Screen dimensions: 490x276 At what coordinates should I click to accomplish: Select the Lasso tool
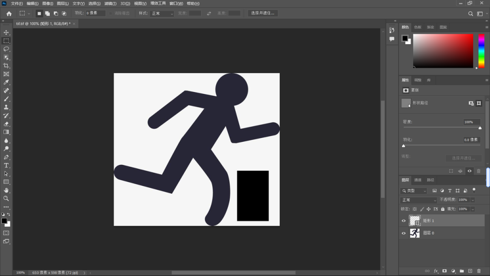[6, 49]
